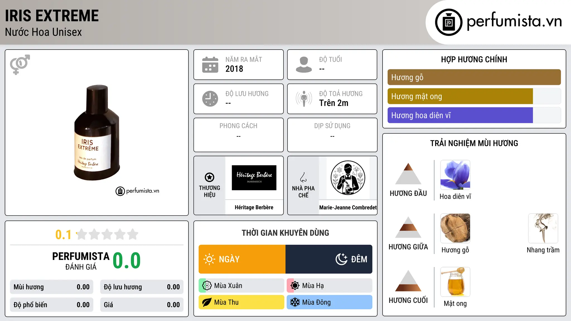Click the Trải nghiệm mùi hương heading
The image size is (571, 321).
coord(474,143)
